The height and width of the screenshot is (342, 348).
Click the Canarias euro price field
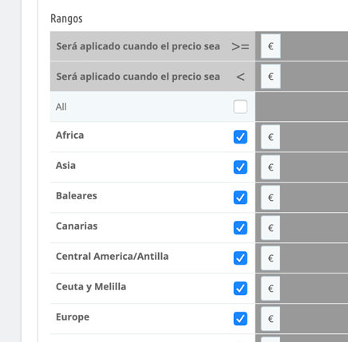(x=271, y=228)
